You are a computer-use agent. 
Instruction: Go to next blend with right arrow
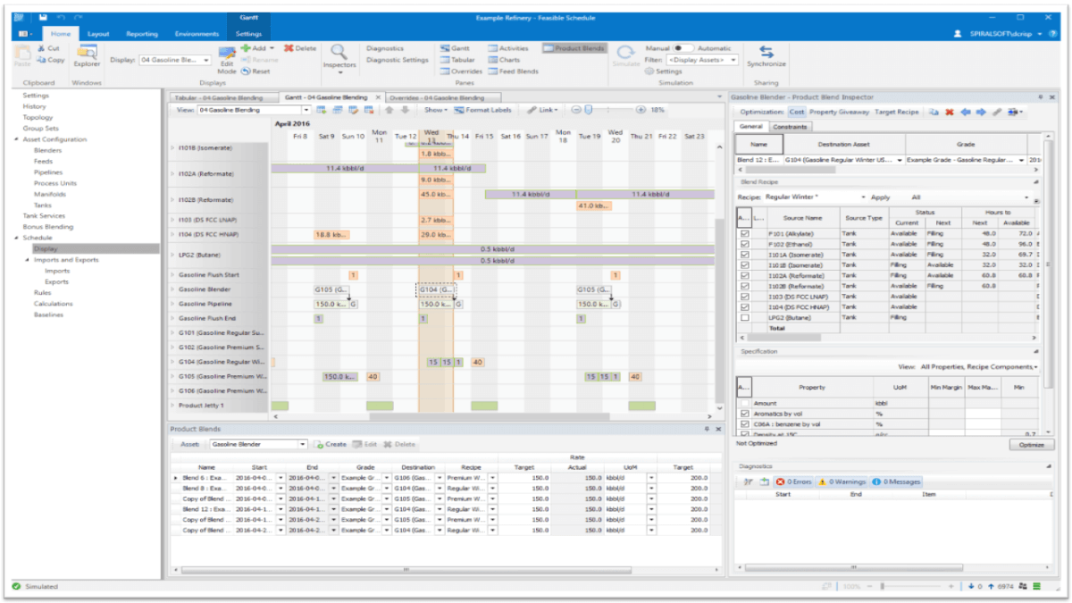coord(980,112)
